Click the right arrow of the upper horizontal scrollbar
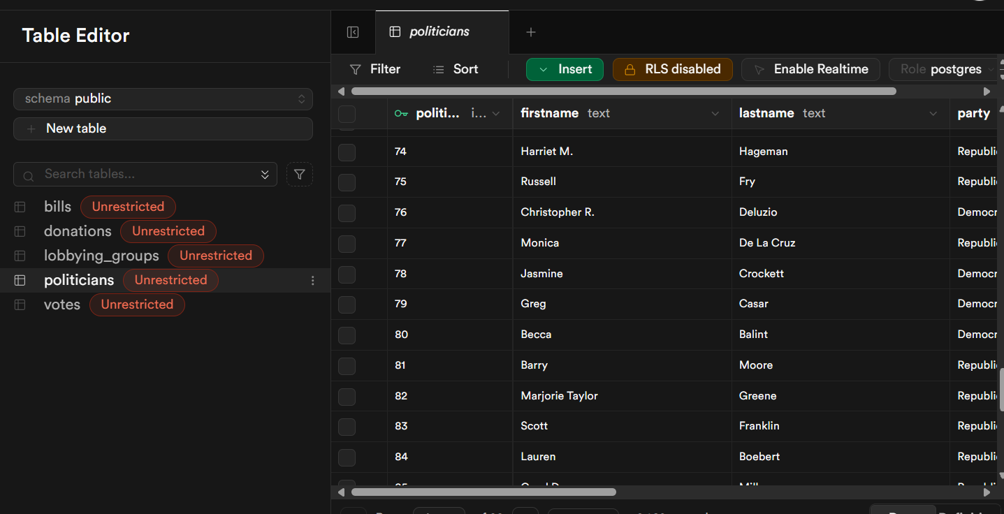Screen dimensions: 1004x514 pyautogui.click(x=987, y=91)
